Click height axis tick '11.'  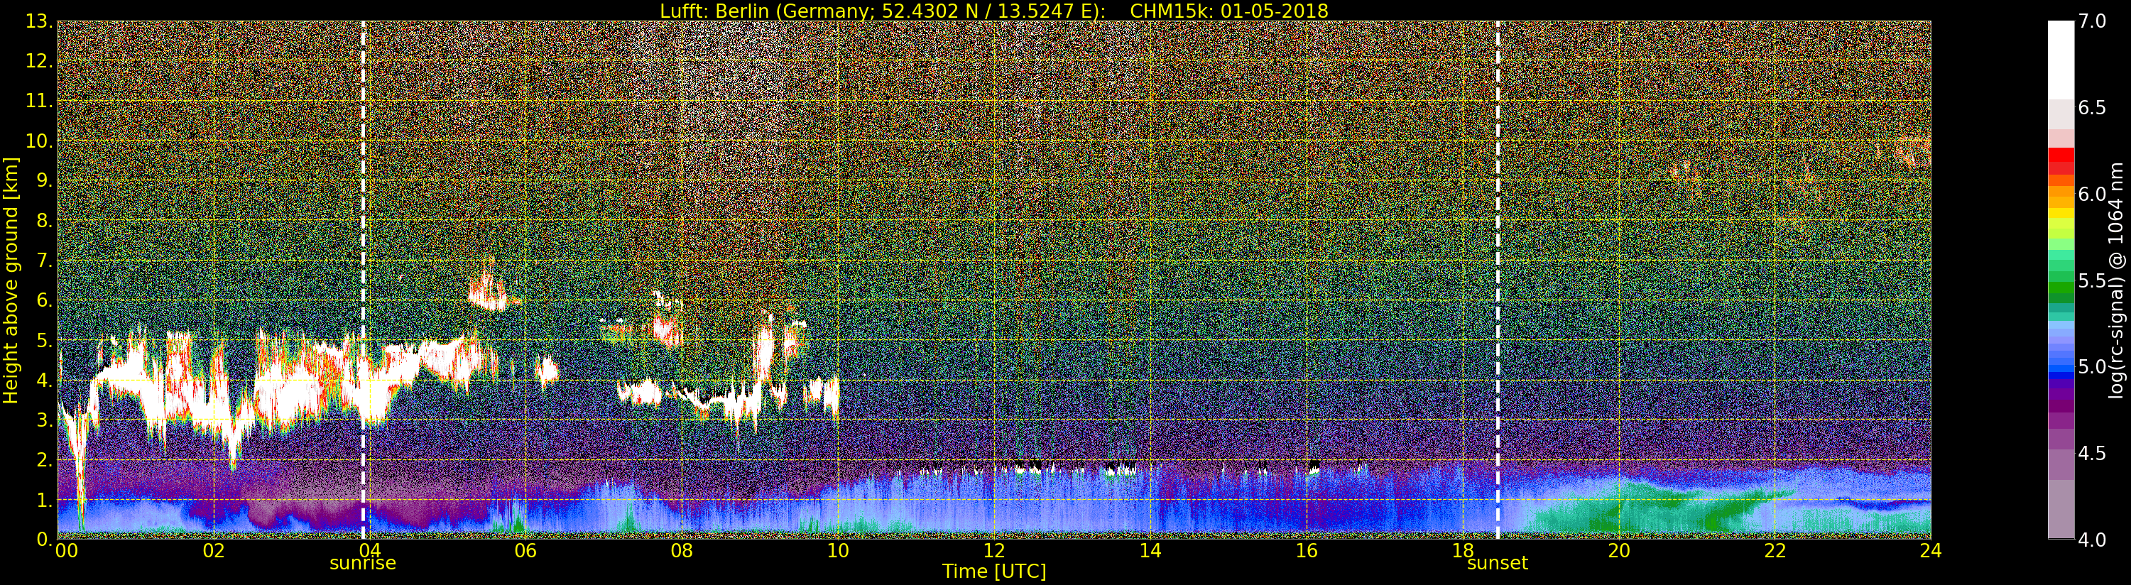tap(40, 101)
